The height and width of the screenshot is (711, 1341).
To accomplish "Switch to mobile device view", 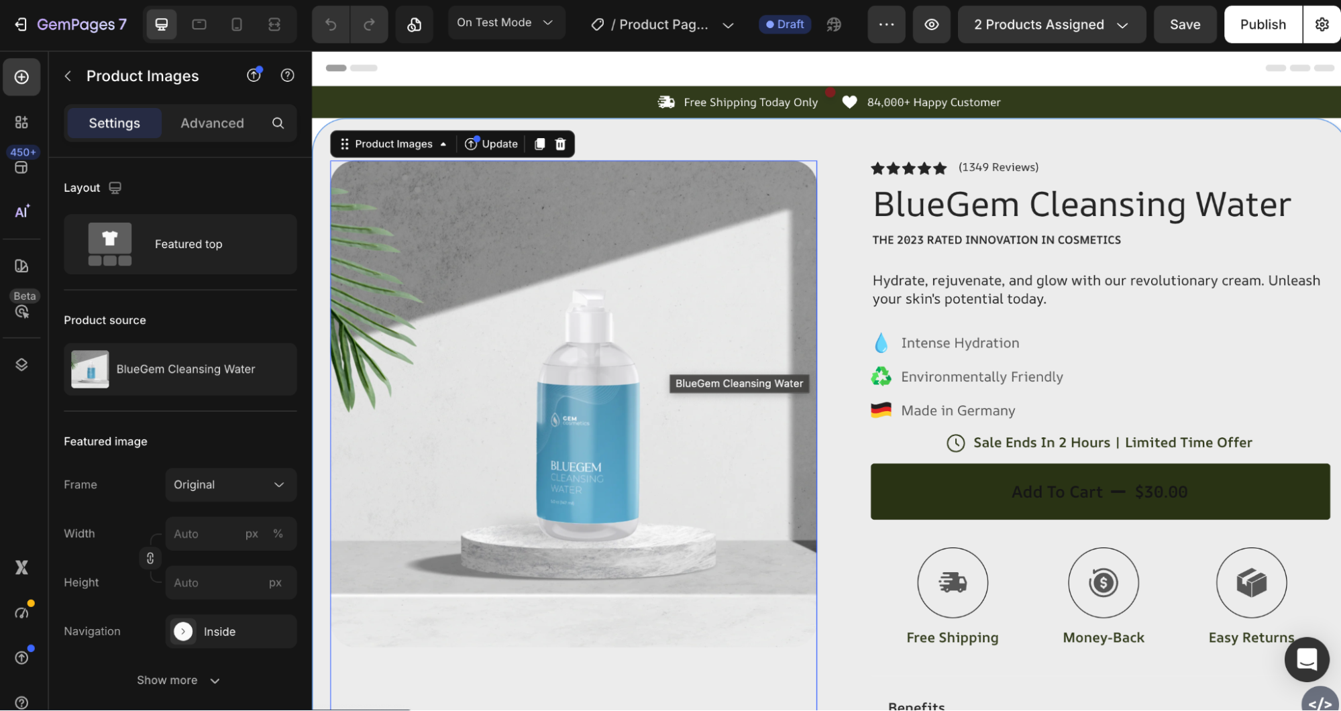I will click(x=237, y=24).
